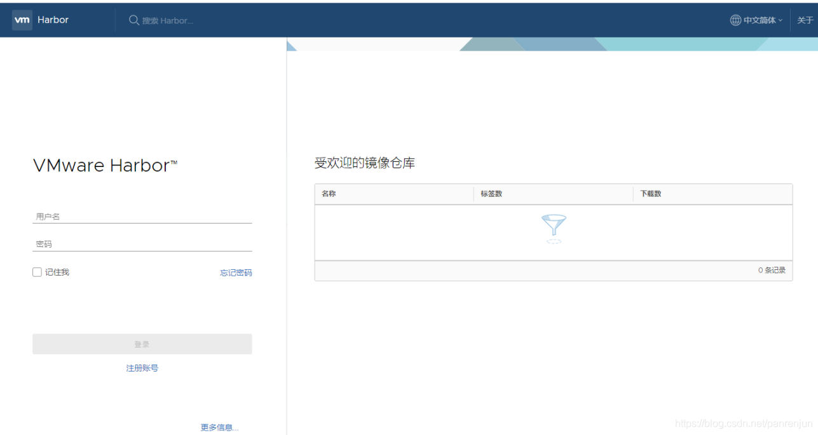Open the 注册账号 registration link
This screenshot has width=818, height=435.
point(142,368)
